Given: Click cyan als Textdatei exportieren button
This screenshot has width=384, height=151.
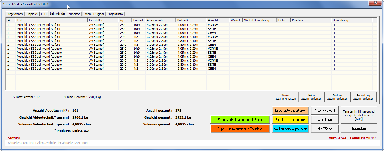Looking at the screenshot, I should 291,129.
